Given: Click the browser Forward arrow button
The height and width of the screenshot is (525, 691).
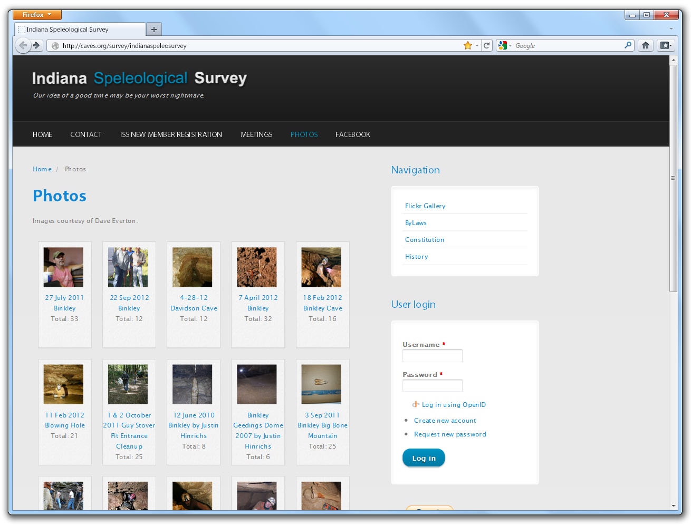Looking at the screenshot, I should coord(36,45).
